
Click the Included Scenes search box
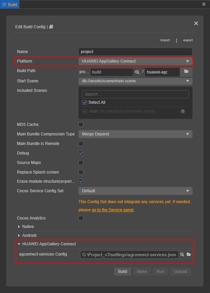135,94
